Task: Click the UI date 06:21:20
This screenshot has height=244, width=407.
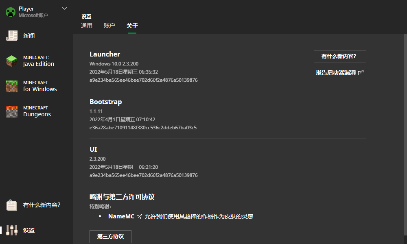Action: pyautogui.click(x=124, y=167)
